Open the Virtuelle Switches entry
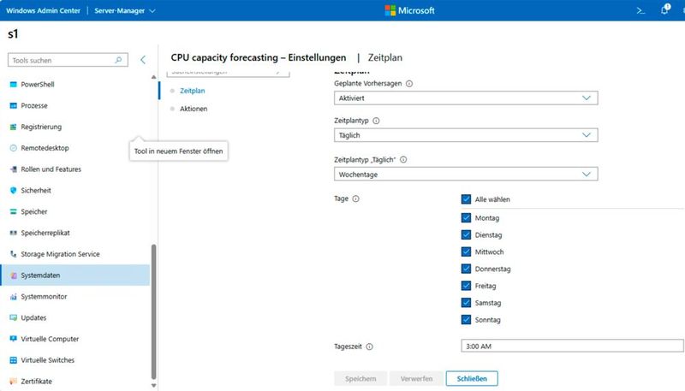685x391 pixels. click(75, 360)
